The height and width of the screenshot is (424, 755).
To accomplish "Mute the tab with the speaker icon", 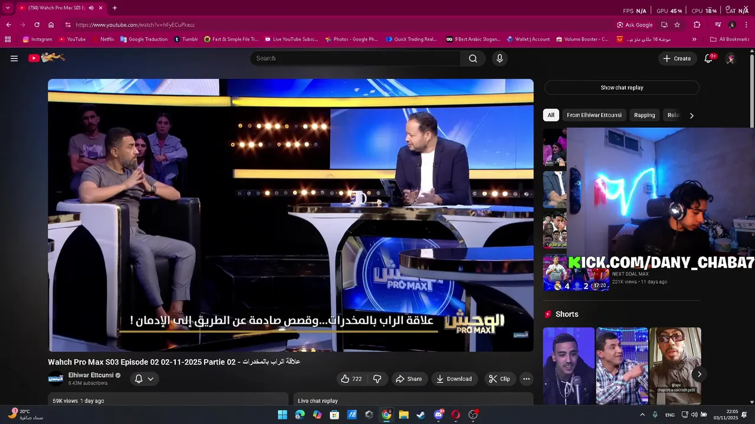I will pyautogui.click(x=91, y=8).
